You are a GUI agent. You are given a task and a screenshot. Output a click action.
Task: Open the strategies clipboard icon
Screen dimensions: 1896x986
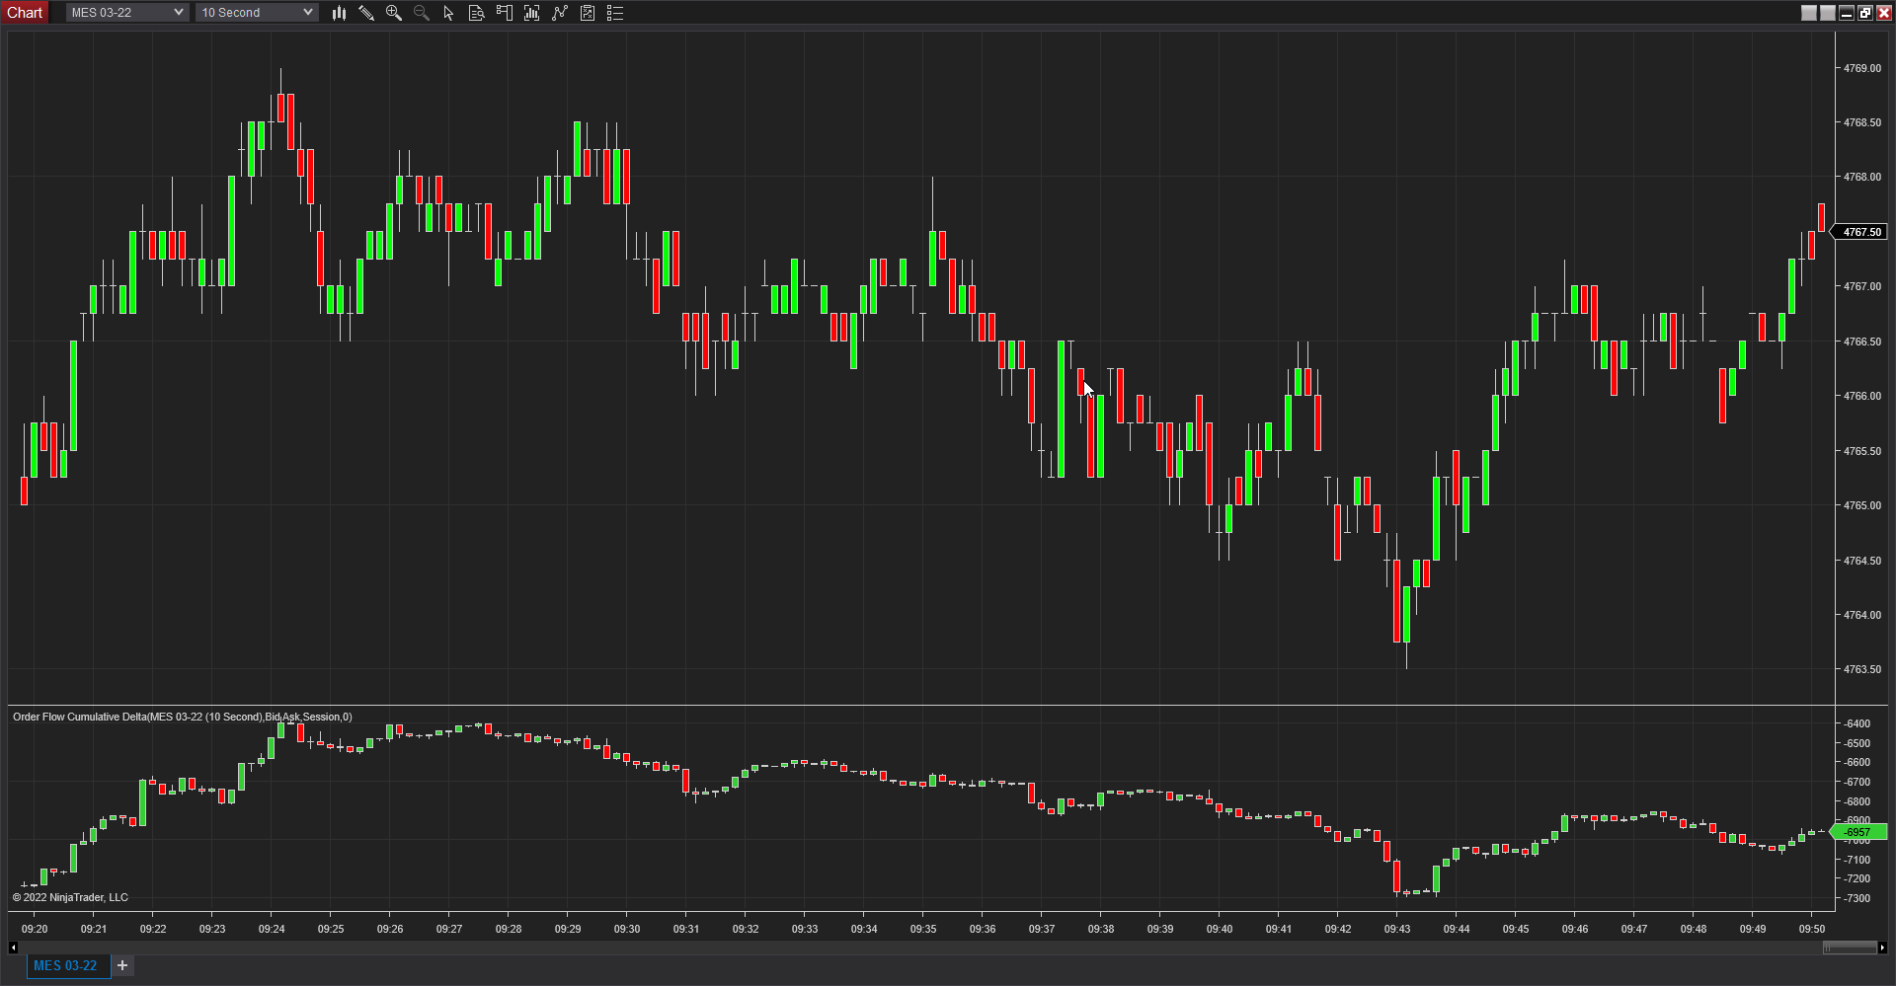pos(588,13)
